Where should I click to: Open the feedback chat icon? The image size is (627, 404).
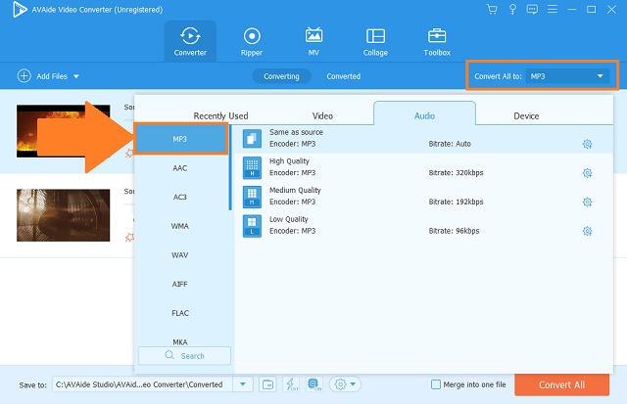point(532,9)
